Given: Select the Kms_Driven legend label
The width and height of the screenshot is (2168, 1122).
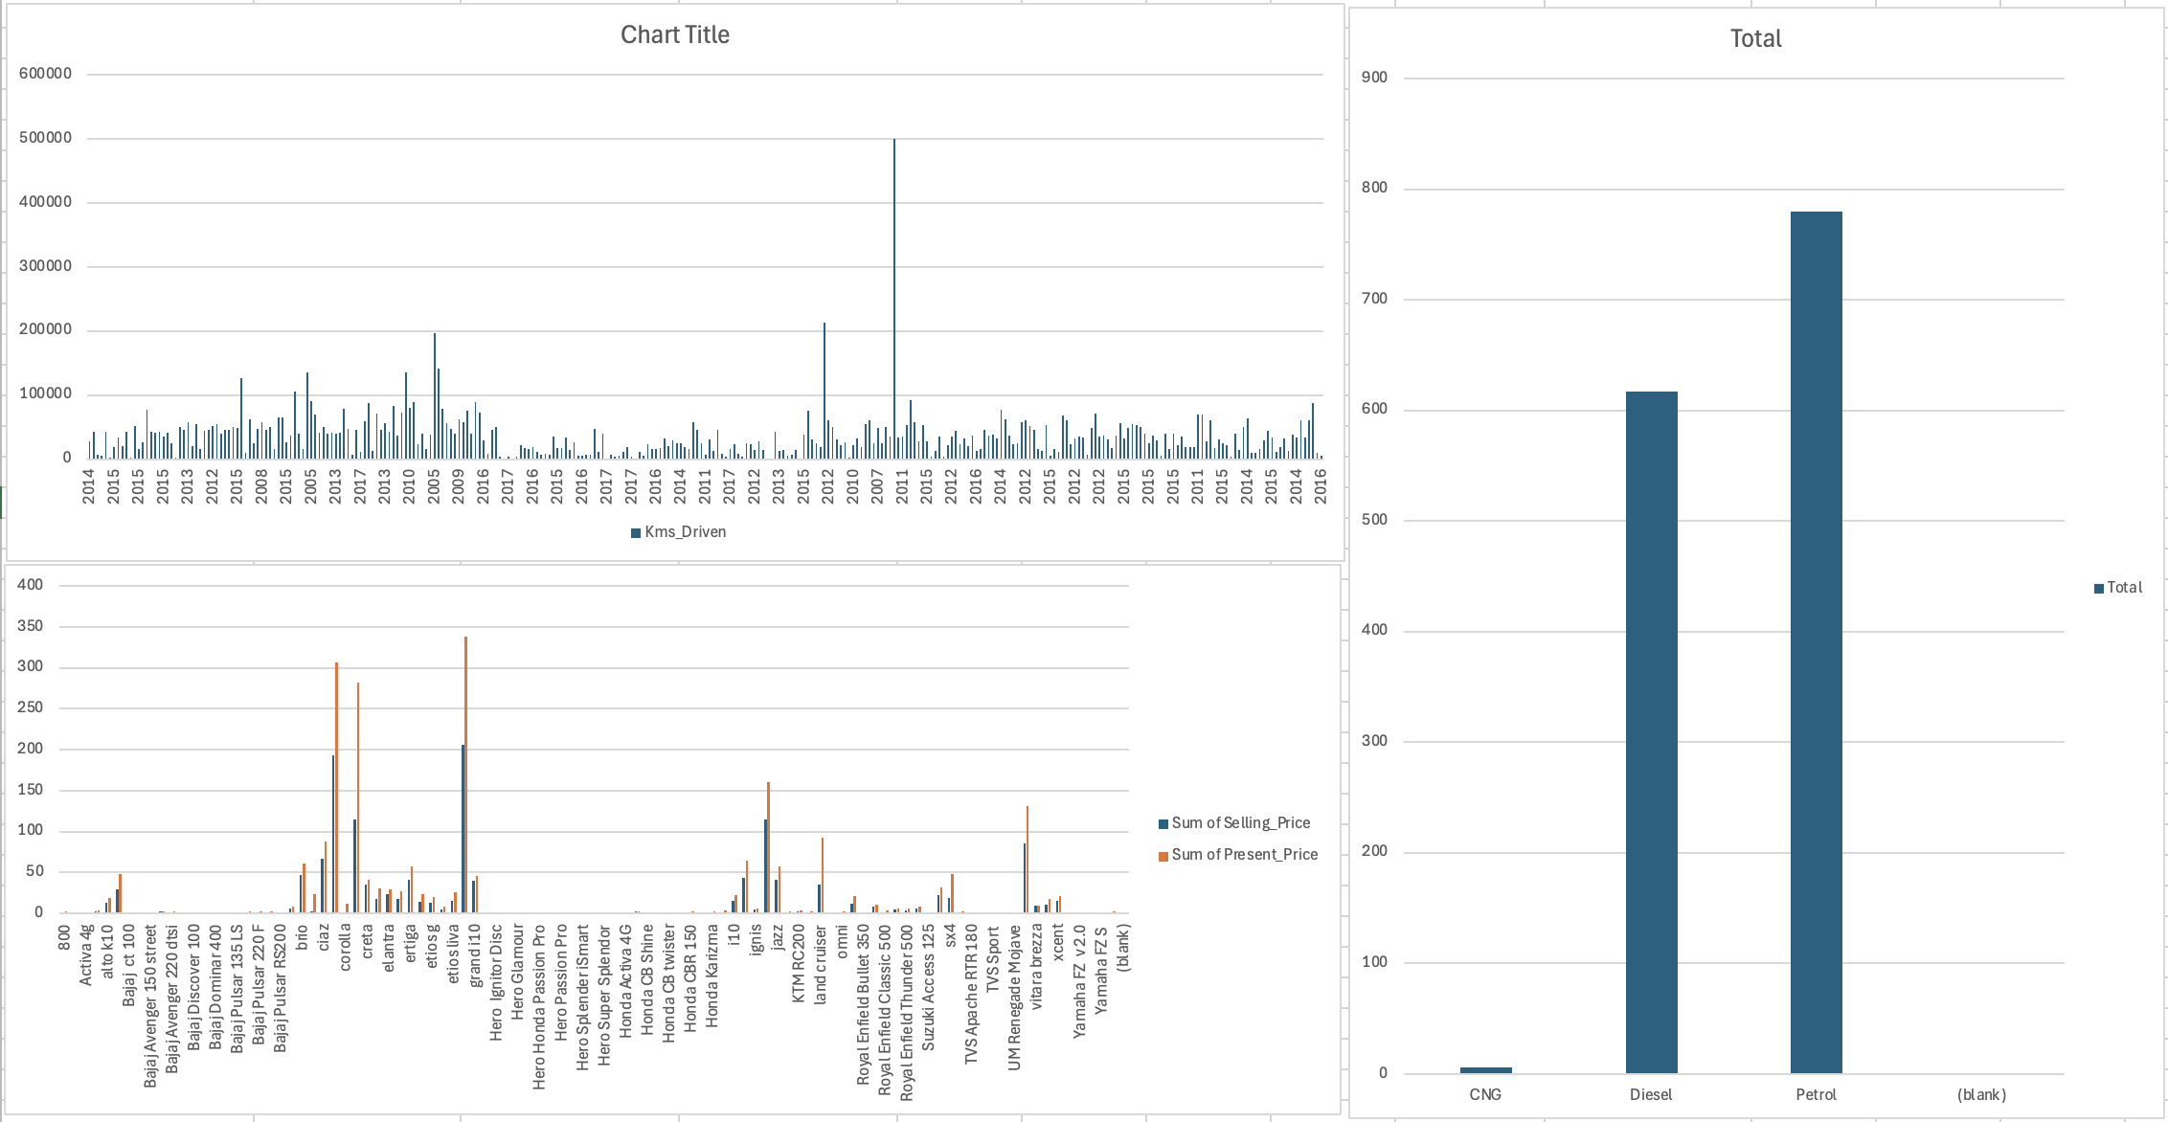Looking at the screenshot, I should tap(685, 532).
